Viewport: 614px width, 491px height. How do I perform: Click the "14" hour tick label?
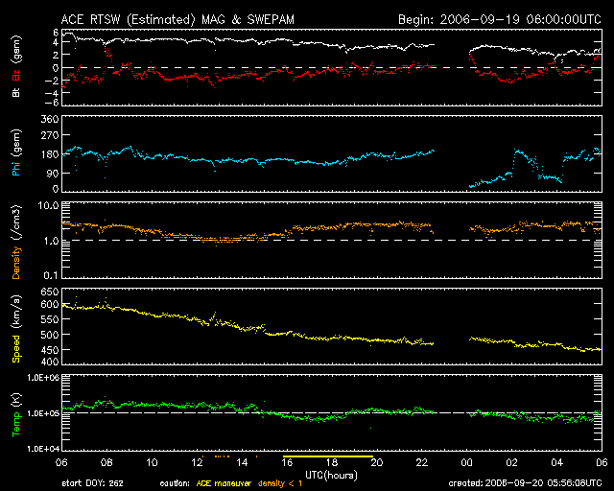(x=242, y=462)
